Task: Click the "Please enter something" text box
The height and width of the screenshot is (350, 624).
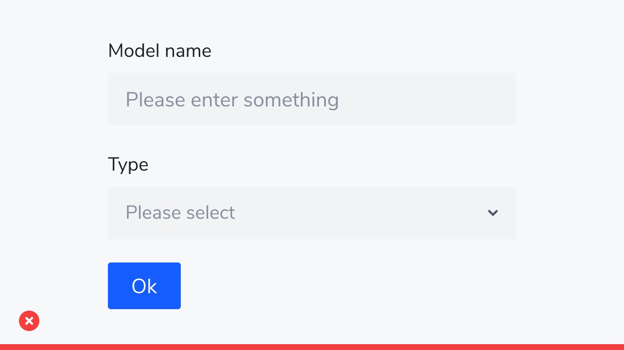Action: (x=312, y=99)
